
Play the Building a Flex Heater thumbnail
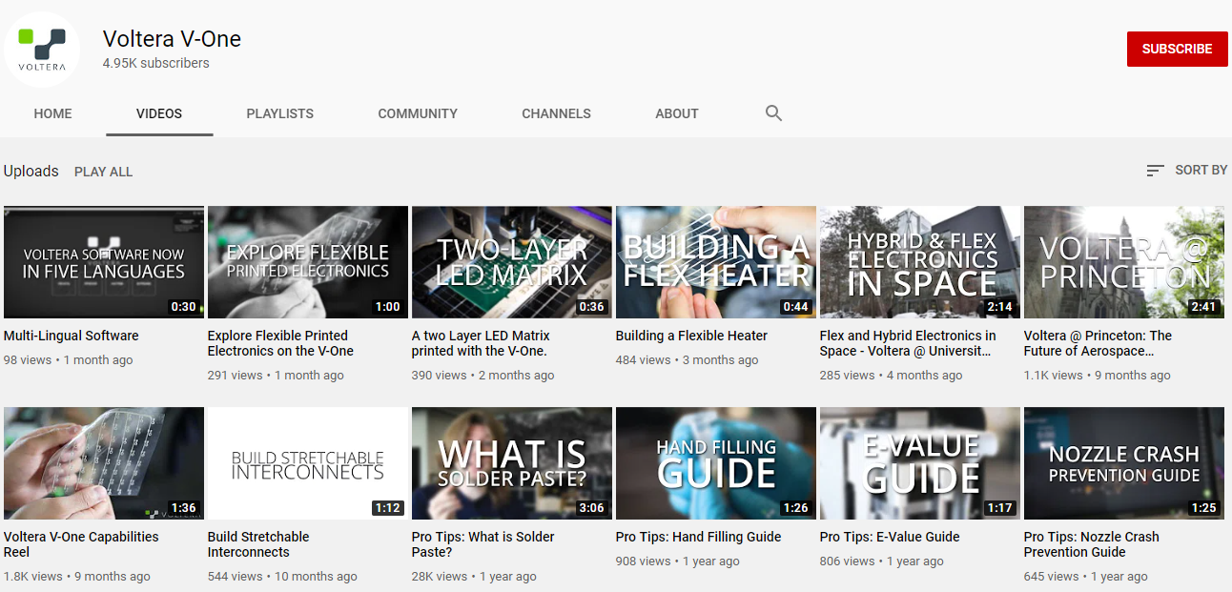[x=716, y=262]
